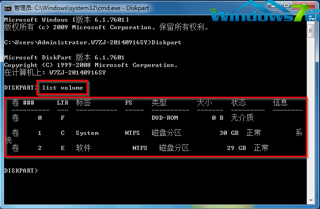Viewport: 320px width, 209px height.
Task: Click drive letter 'E' in volume 2 row
Action: click(x=62, y=148)
